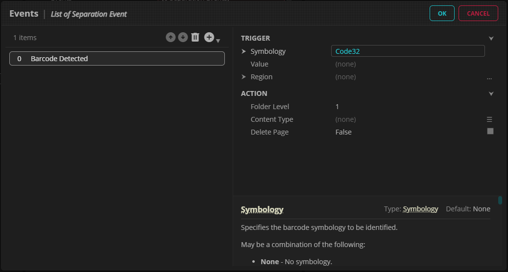
Task: Click the help panel scrollbar thumb
Action: [x=500, y=200]
